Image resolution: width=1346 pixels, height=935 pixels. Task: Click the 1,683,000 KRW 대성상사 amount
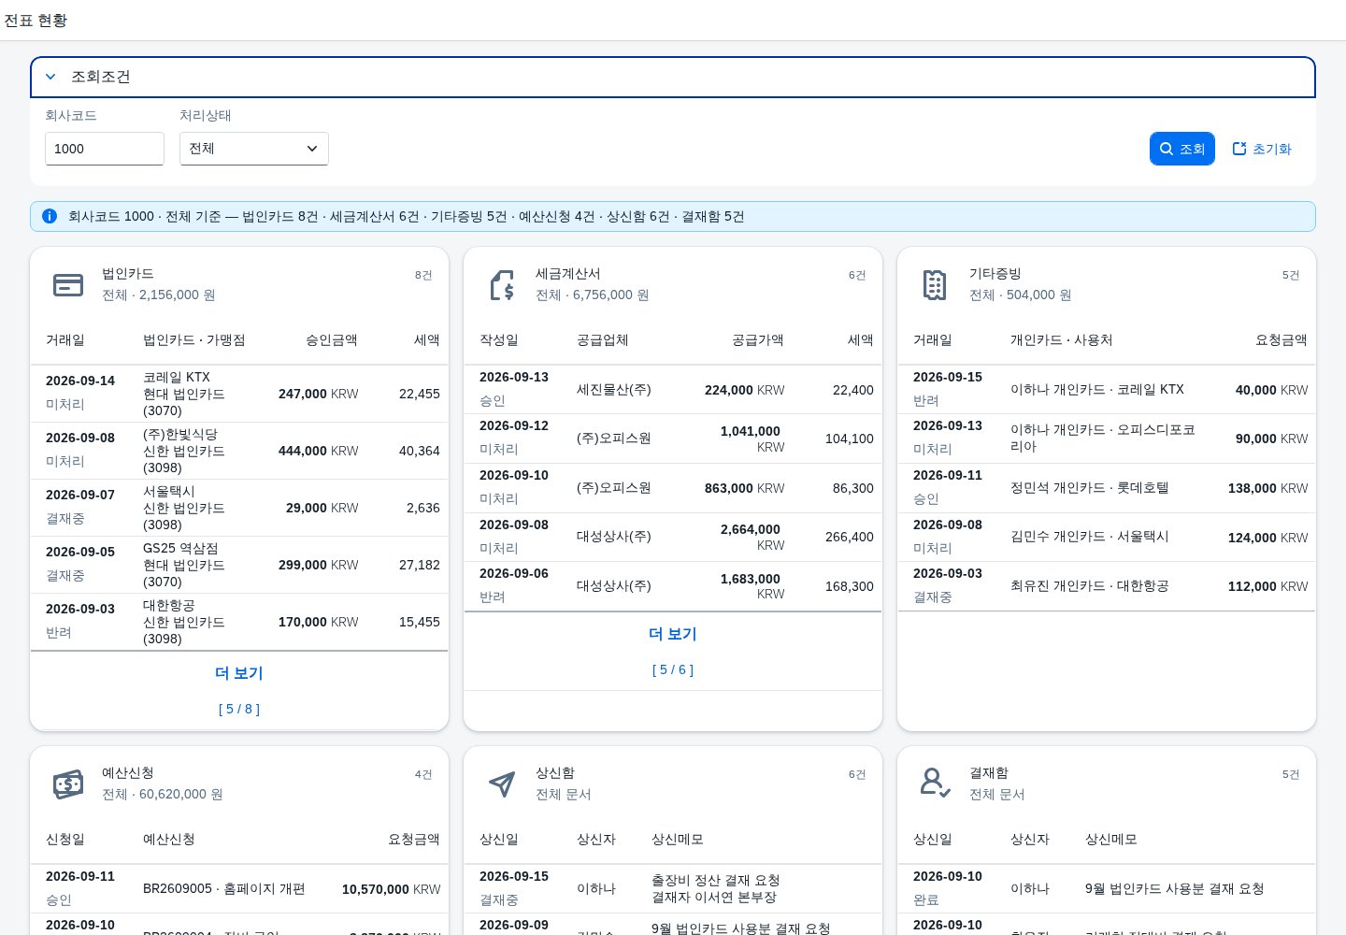(752, 586)
